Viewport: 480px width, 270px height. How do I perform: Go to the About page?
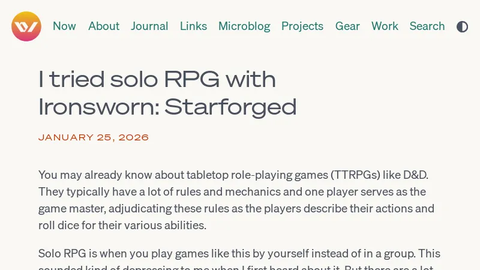point(104,26)
